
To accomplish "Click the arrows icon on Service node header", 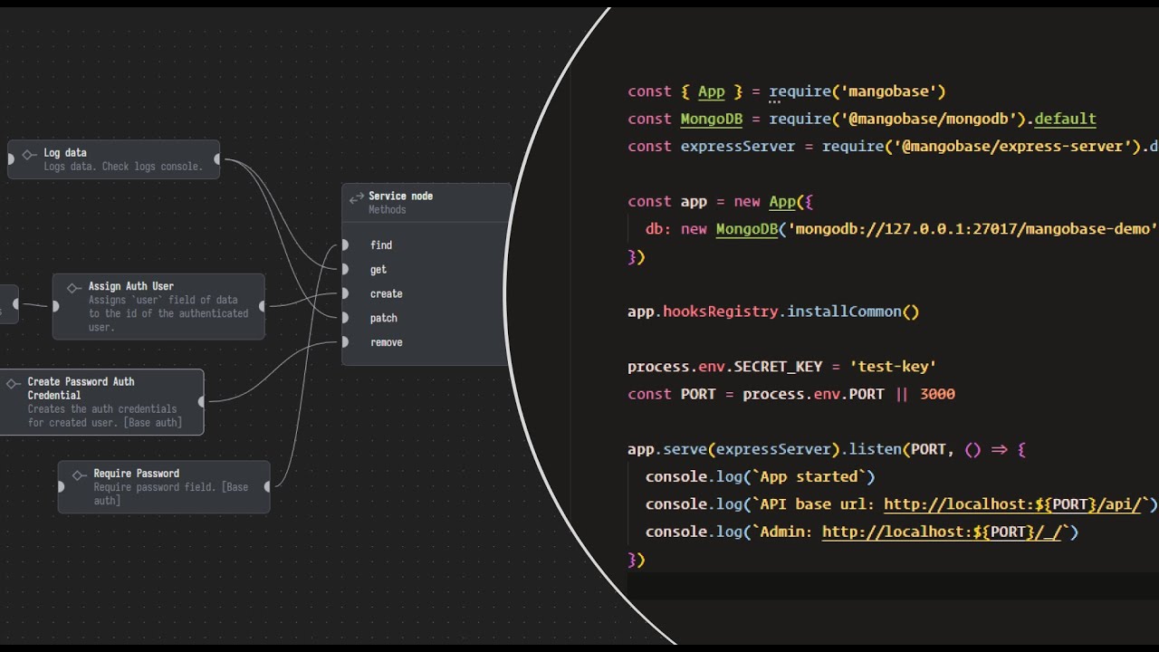I will [357, 197].
